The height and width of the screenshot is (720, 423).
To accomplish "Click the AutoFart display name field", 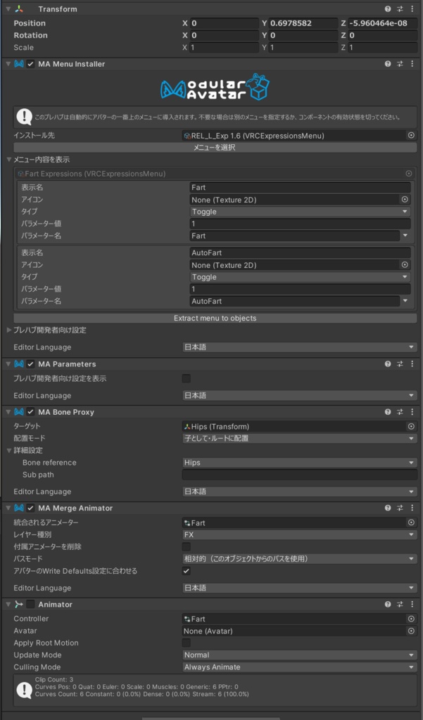I will [301, 253].
